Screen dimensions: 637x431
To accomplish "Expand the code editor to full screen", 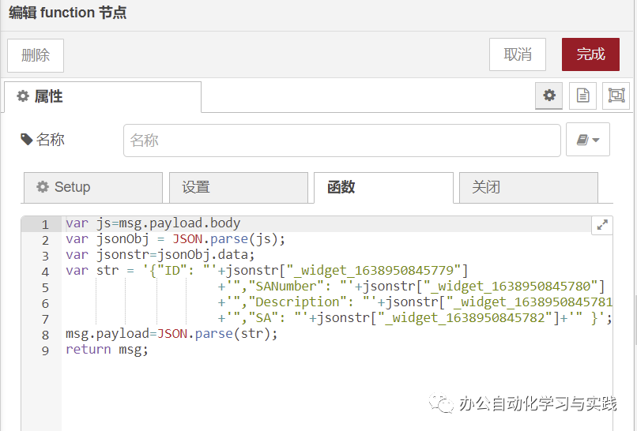I will tap(602, 224).
